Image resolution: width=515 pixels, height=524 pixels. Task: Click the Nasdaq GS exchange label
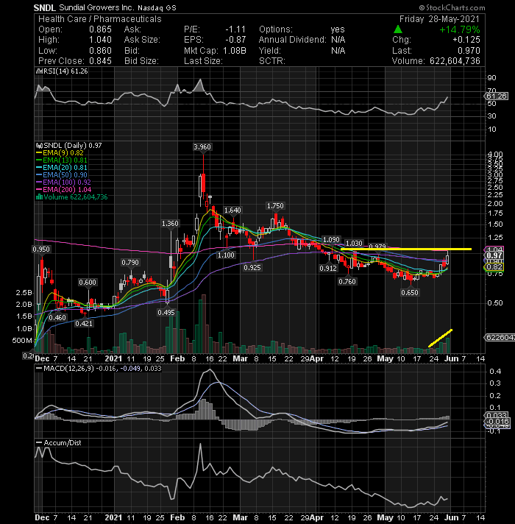coord(157,7)
